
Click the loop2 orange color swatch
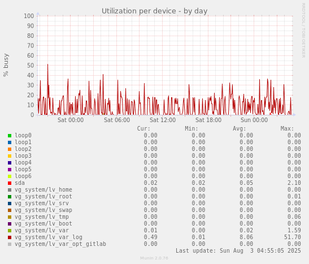click(x=10, y=149)
